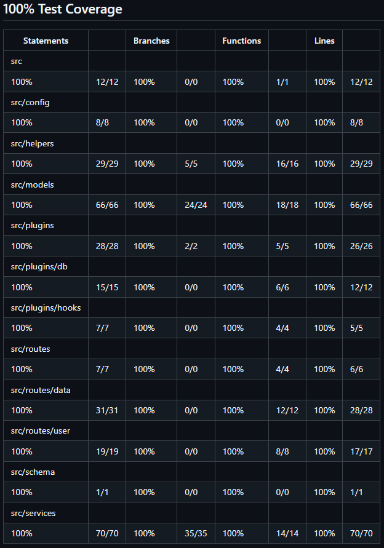Select the 17/17 lines count cell

click(361, 451)
